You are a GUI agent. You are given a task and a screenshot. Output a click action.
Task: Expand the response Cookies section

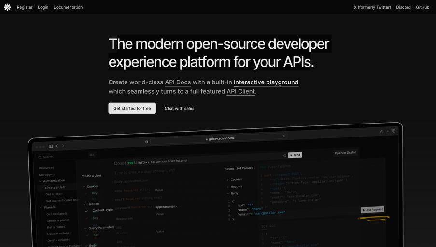coord(228,179)
